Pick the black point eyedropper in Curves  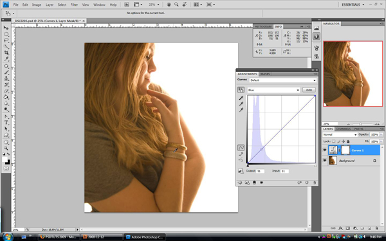[241, 98]
